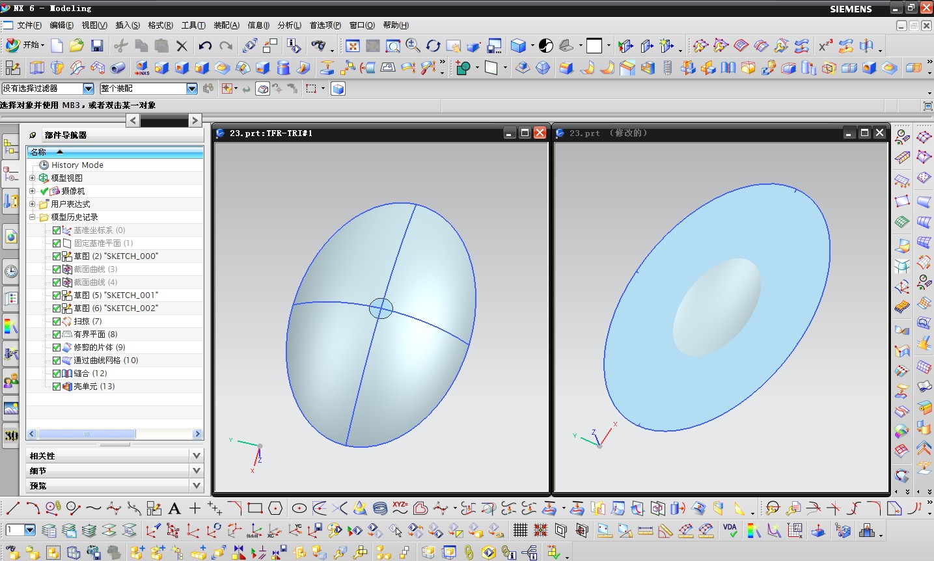Click the right arrow above the navigator

(195, 120)
